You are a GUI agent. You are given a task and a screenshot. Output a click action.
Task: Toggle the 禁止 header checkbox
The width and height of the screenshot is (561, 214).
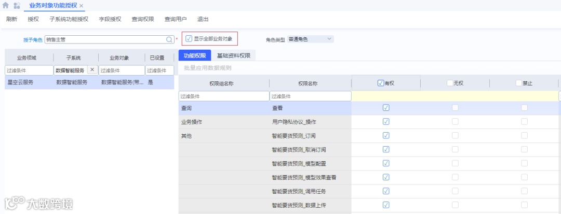point(519,83)
